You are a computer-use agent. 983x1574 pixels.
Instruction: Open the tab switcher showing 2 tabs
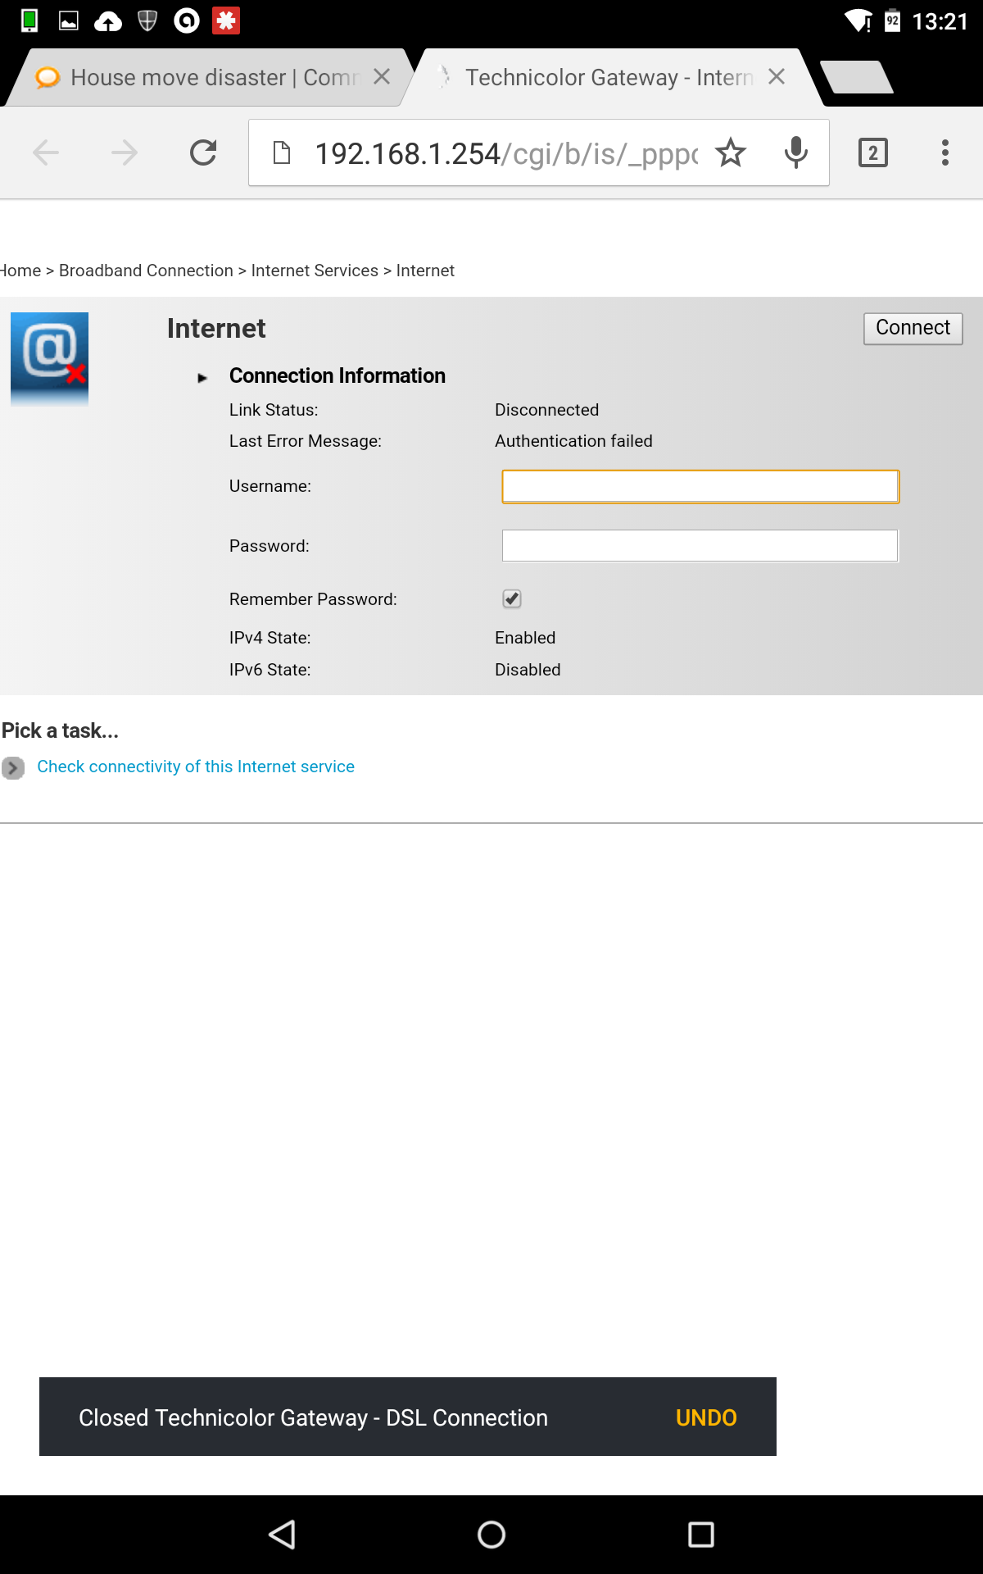(x=872, y=152)
